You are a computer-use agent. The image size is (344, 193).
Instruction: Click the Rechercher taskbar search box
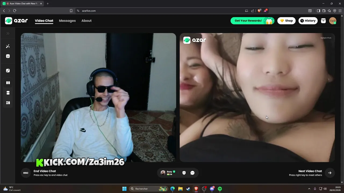pyautogui.click(x=148, y=189)
